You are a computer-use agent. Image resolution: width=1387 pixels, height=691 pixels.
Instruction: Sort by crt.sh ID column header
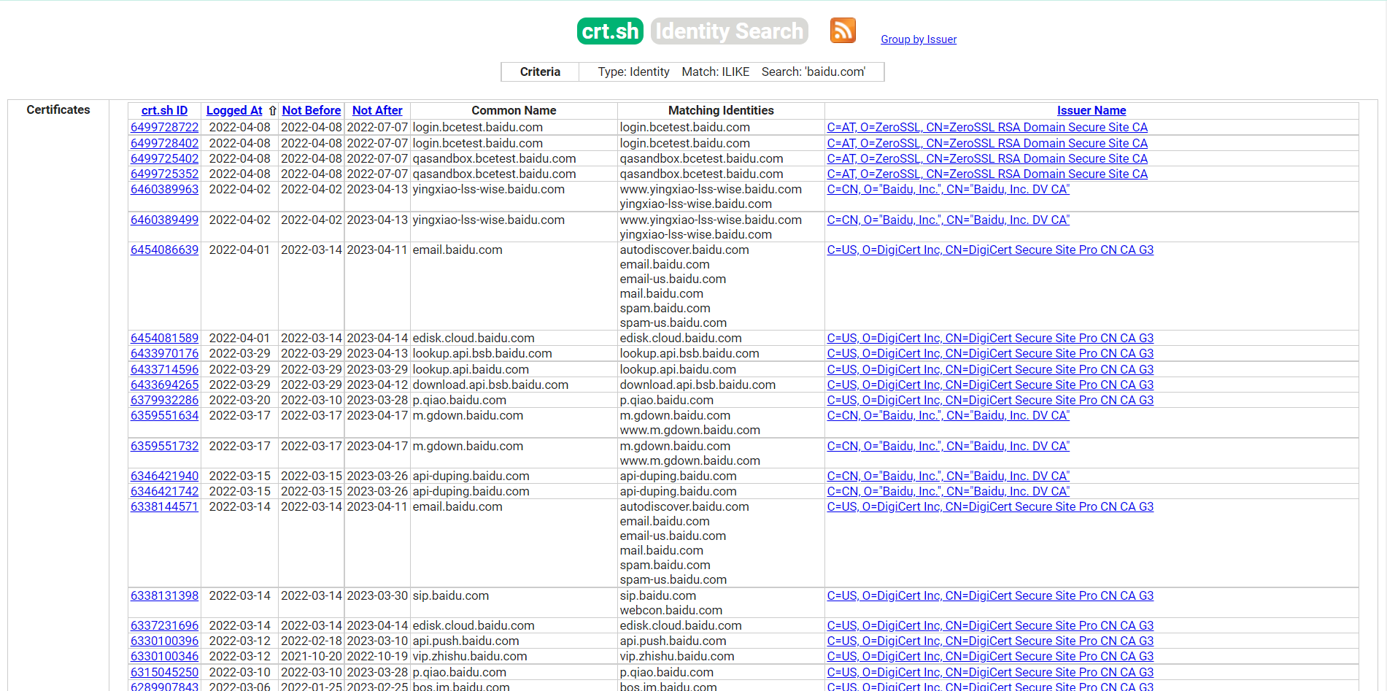click(164, 110)
